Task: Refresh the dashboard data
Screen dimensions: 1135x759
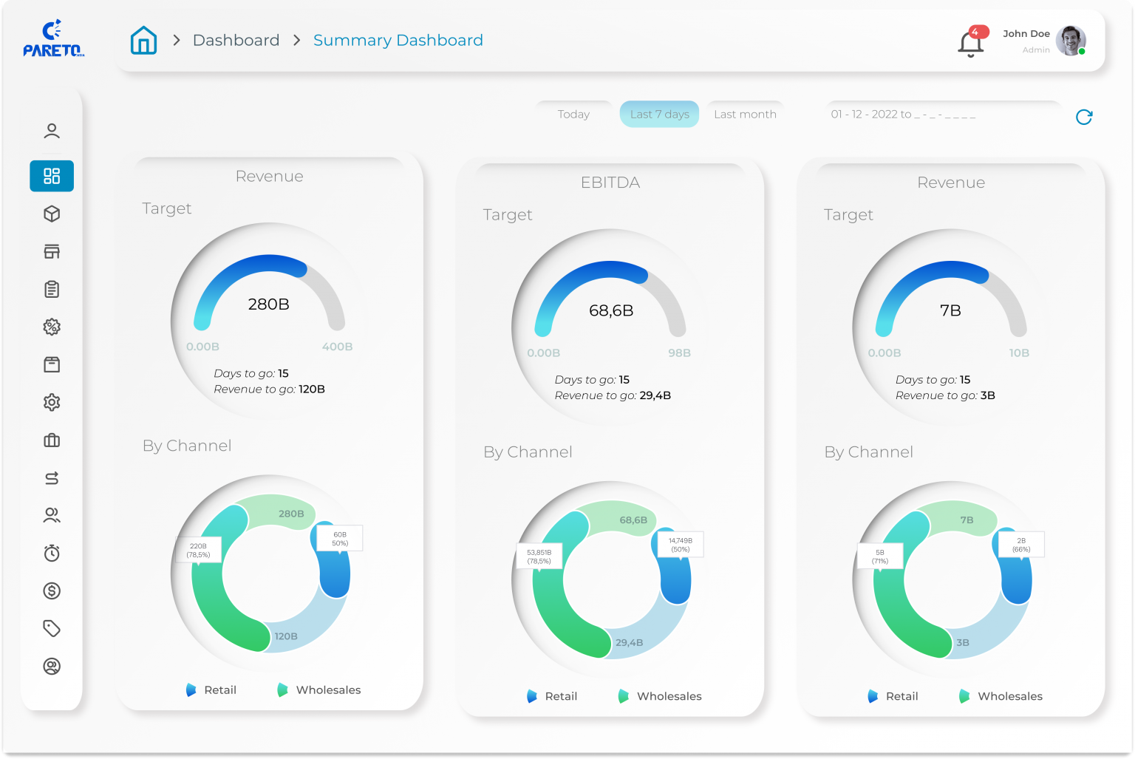Action: tap(1084, 117)
